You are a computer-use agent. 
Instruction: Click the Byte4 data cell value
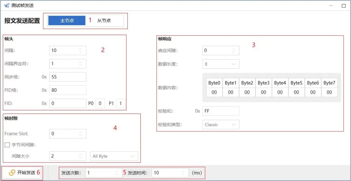pos(280,92)
